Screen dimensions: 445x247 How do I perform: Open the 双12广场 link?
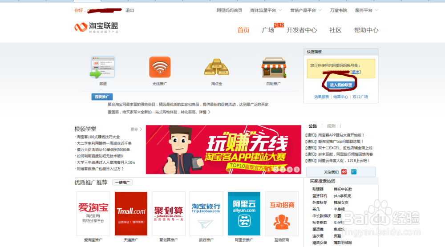coord(360,97)
